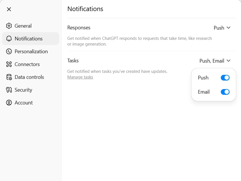Screen dimensions: 241x181
Task: Collapse the Tasks Push, Email dropdown
Action: (x=215, y=61)
